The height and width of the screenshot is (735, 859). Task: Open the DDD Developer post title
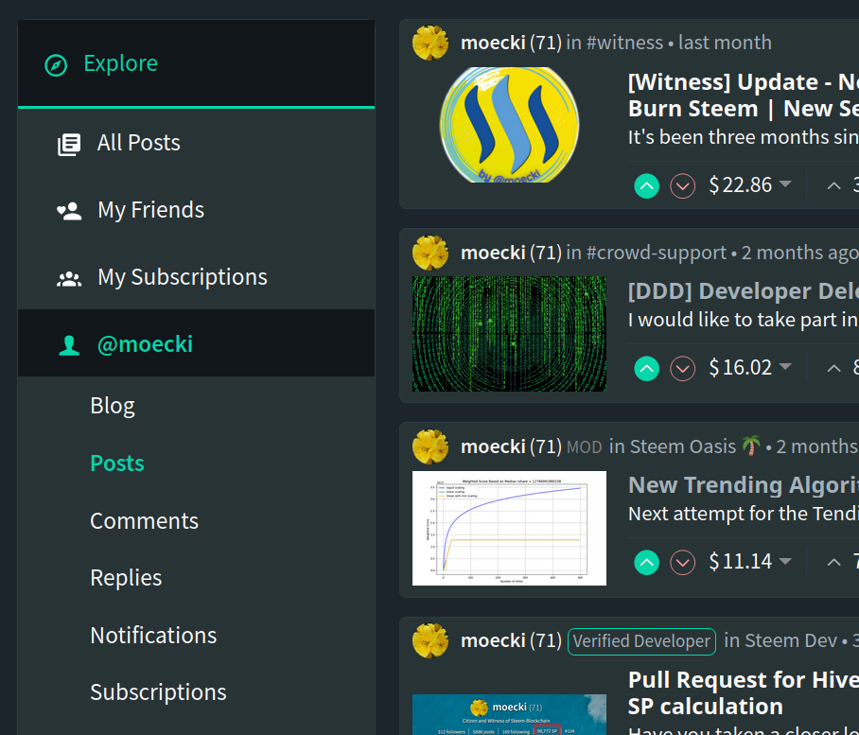click(x=744, y=290)
